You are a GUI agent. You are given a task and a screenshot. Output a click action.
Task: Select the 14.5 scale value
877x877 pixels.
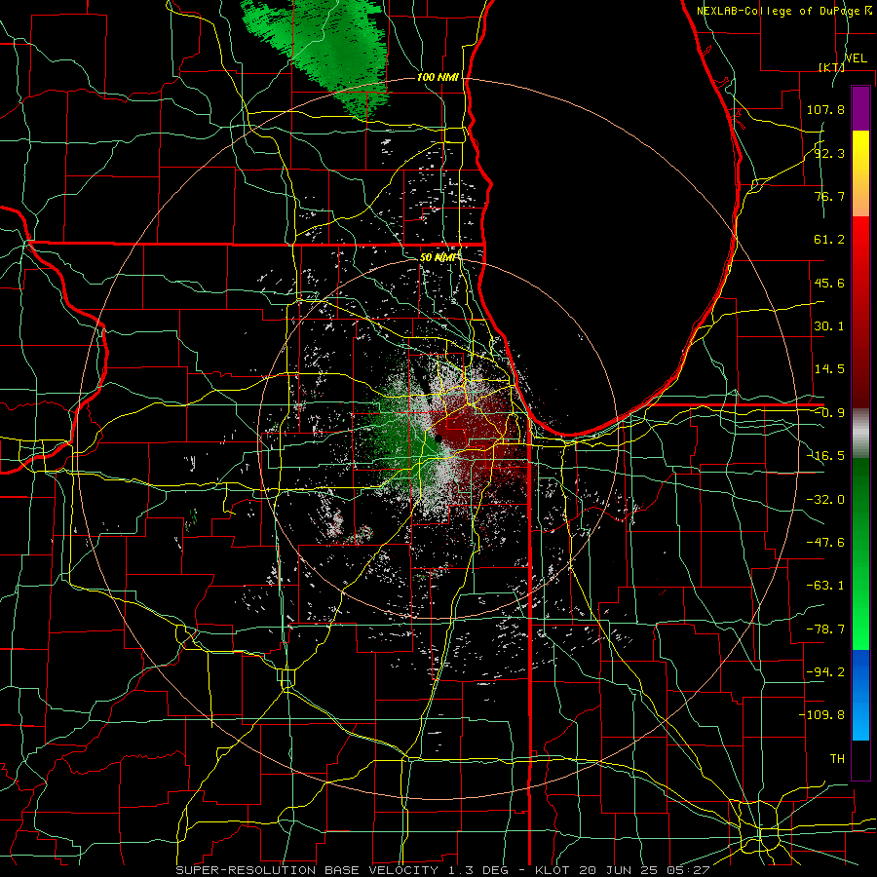pos(829,369)
